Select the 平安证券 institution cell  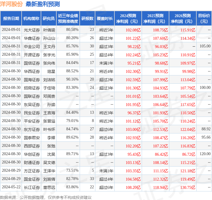[x=32, y=121]
